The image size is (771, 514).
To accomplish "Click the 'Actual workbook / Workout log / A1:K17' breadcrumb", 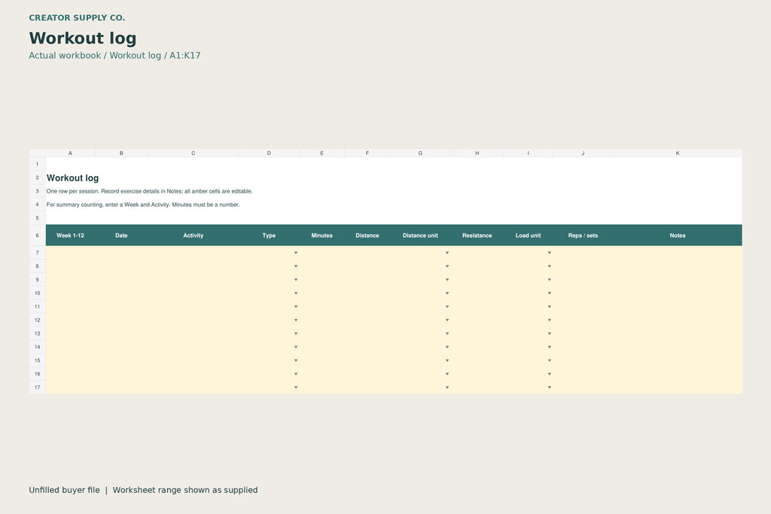I will [x=114, y=56].
